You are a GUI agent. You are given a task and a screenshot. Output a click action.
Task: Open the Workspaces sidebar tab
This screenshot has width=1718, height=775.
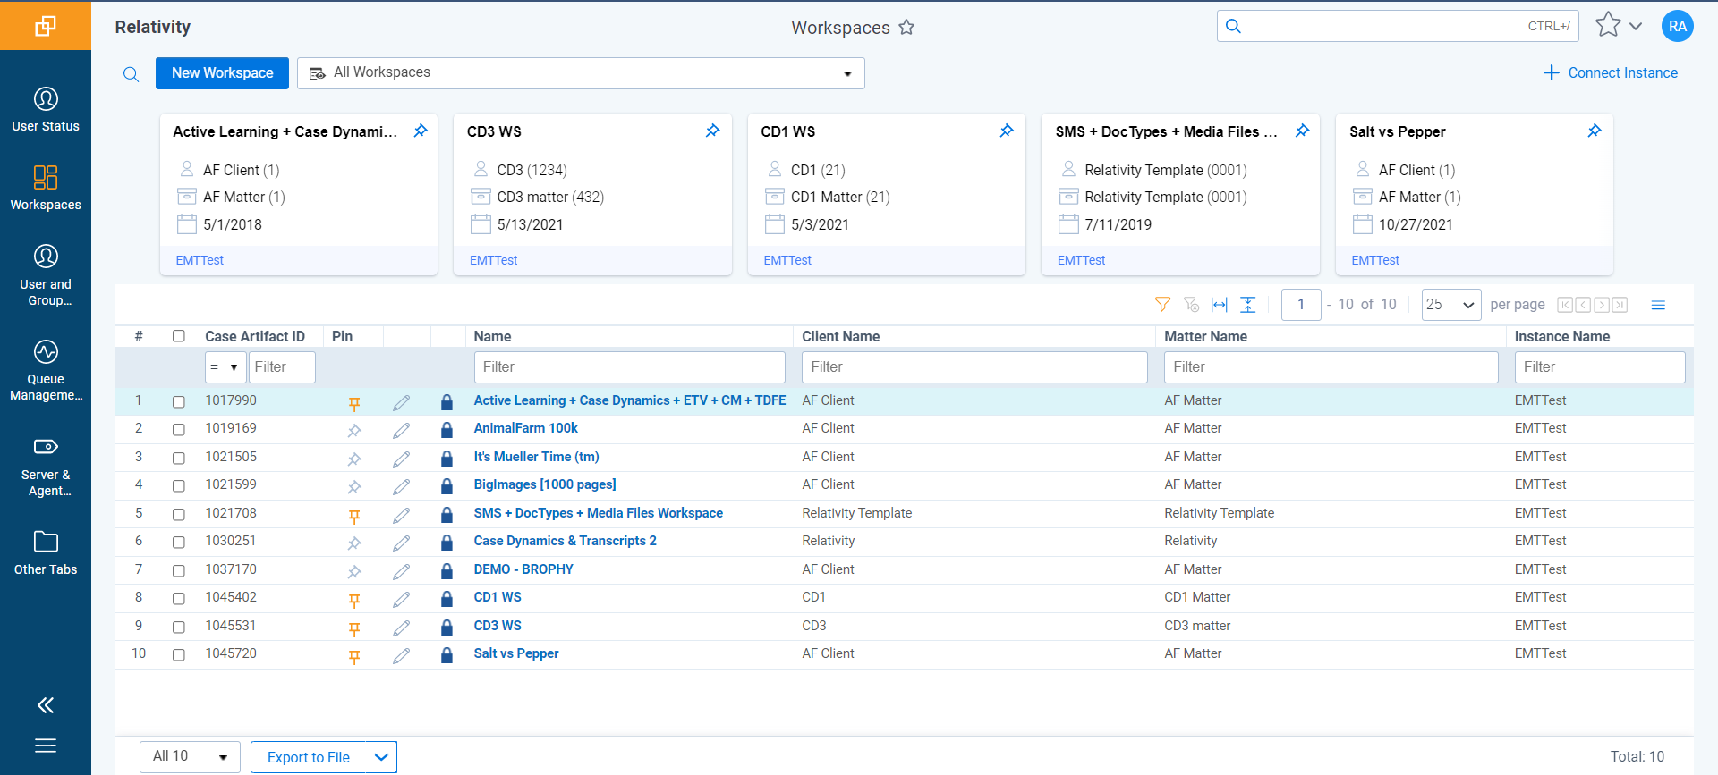[x=46, y=188]
